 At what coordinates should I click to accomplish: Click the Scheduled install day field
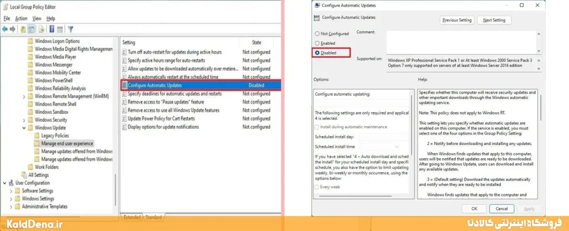coord(383,137)
